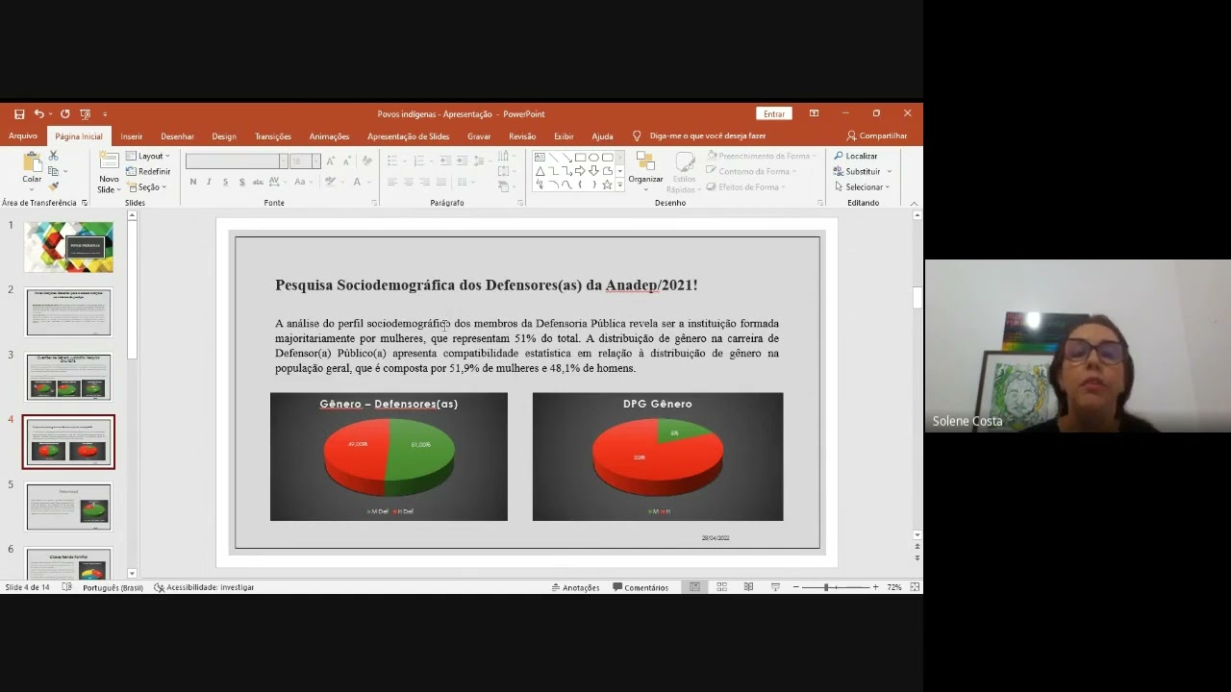The height and width of the screenshot is (692, 1231).
Task: Toggle strikethrough (abc) formatting
Action: [258, 182]
